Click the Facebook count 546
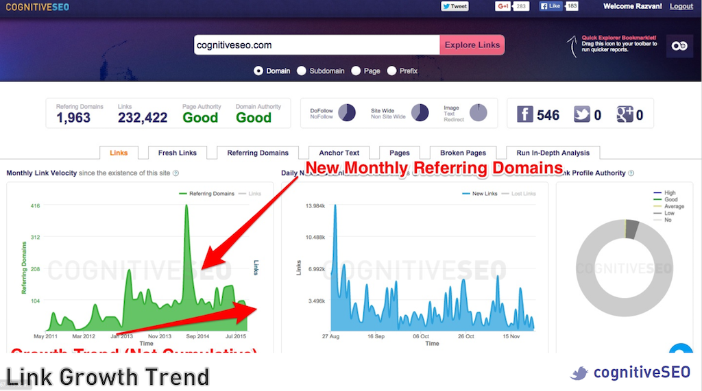The image size is (702, 391). coord(548,116)
